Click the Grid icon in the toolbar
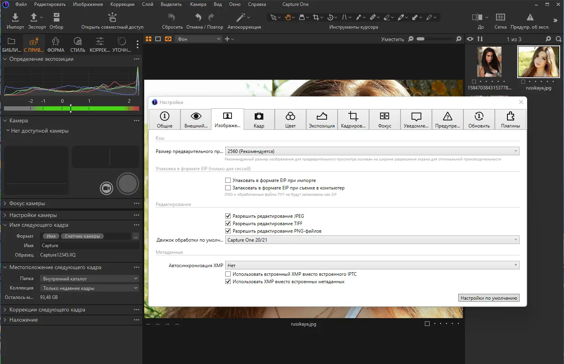Screen dimensions: 564x364 500,18
